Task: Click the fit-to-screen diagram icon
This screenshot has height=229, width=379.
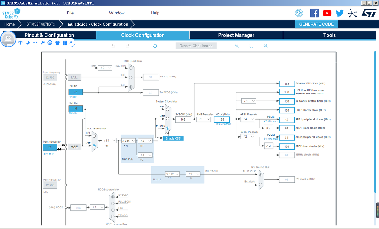Action: (x=251, y=46)
